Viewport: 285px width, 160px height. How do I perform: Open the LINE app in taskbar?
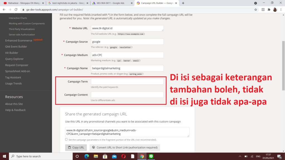[x=151, y=156]
